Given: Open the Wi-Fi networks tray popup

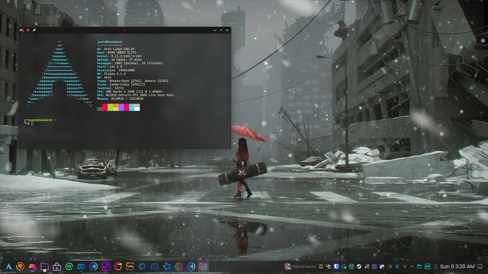Looking at the screenshot, I should point(405,267).
